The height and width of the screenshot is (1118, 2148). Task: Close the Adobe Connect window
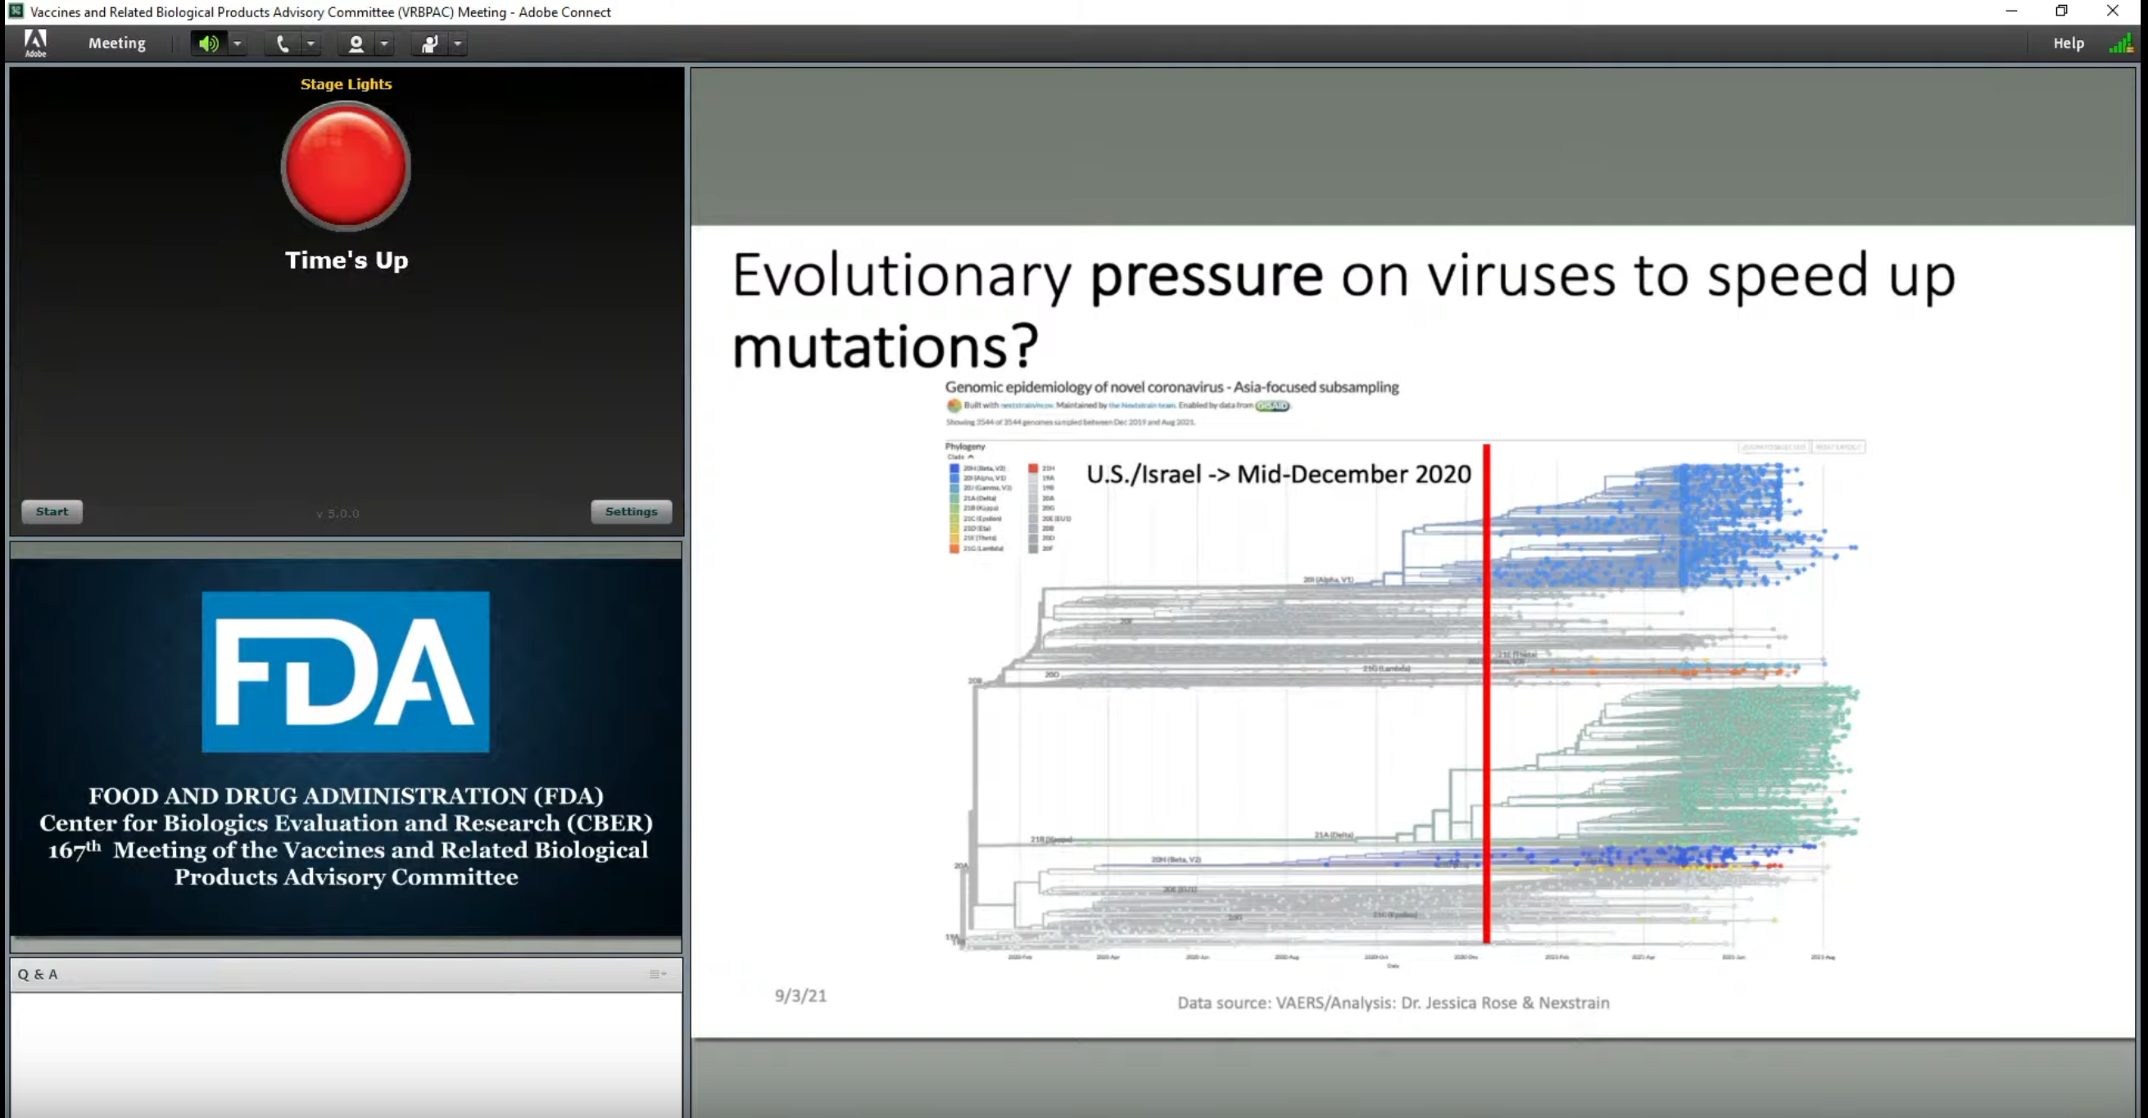pyautogui.click(x=2113, y=11)
